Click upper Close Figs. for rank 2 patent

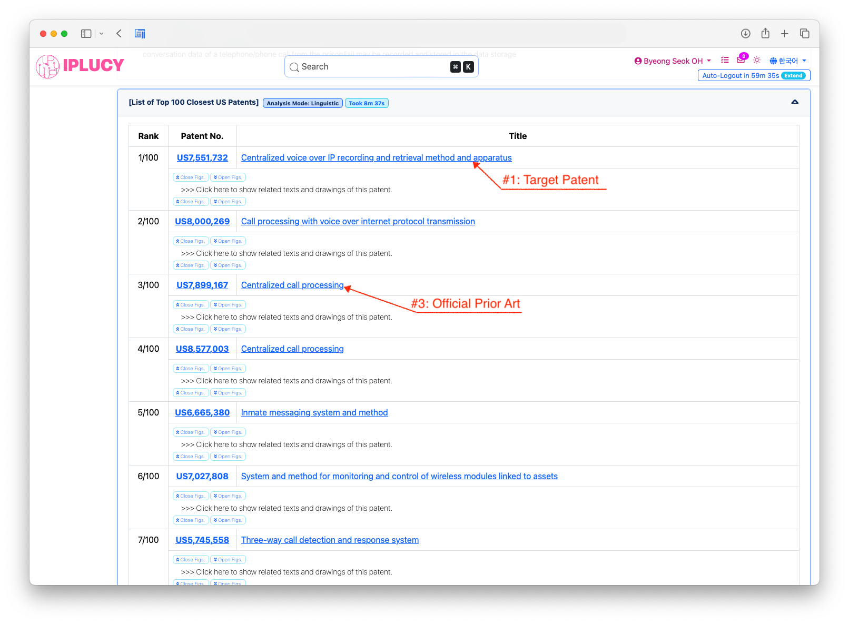coord(191,241)
